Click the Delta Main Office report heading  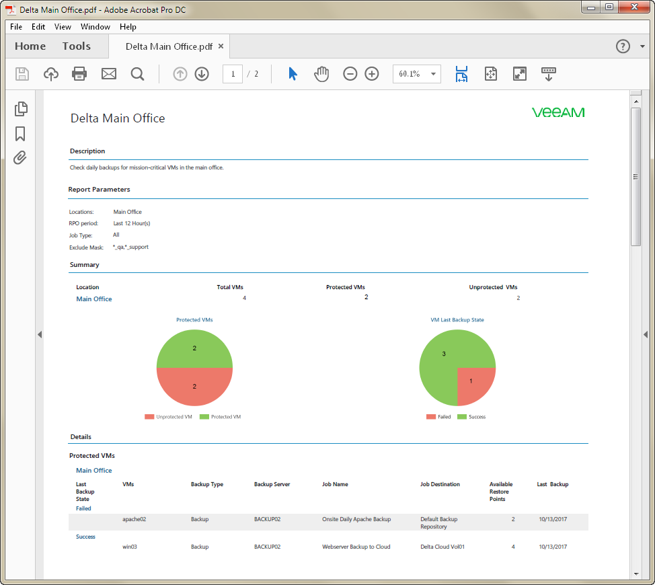(x=118, y=118)
